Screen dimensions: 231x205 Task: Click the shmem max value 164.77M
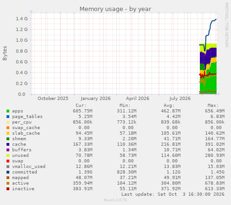click(x=215, y=139)
